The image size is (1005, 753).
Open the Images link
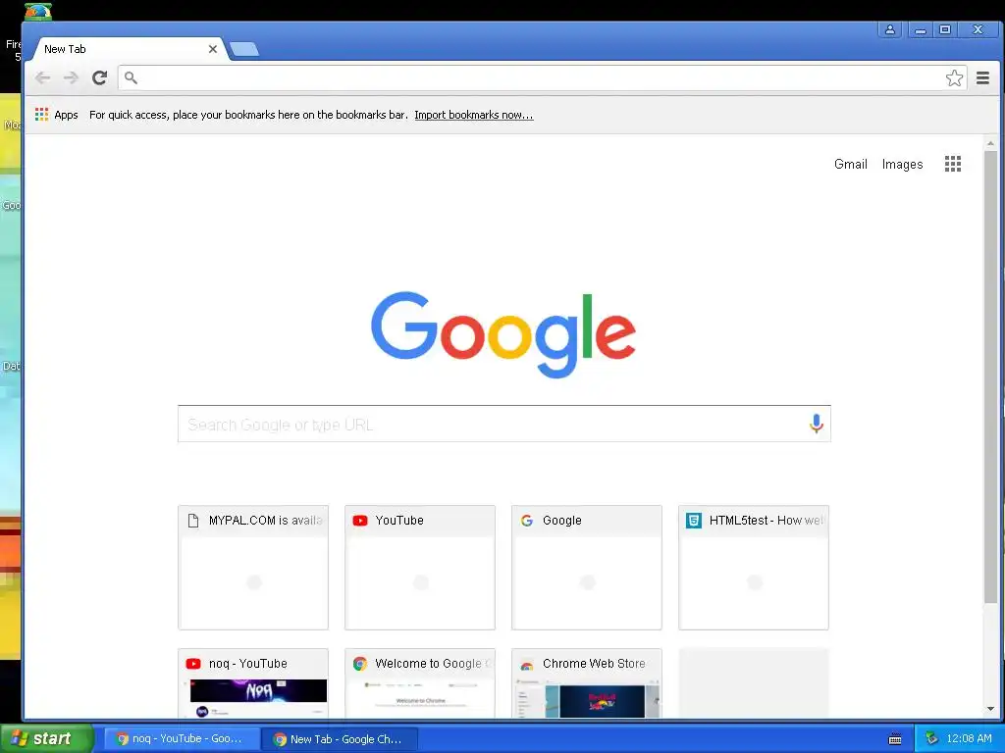point(903,164)
